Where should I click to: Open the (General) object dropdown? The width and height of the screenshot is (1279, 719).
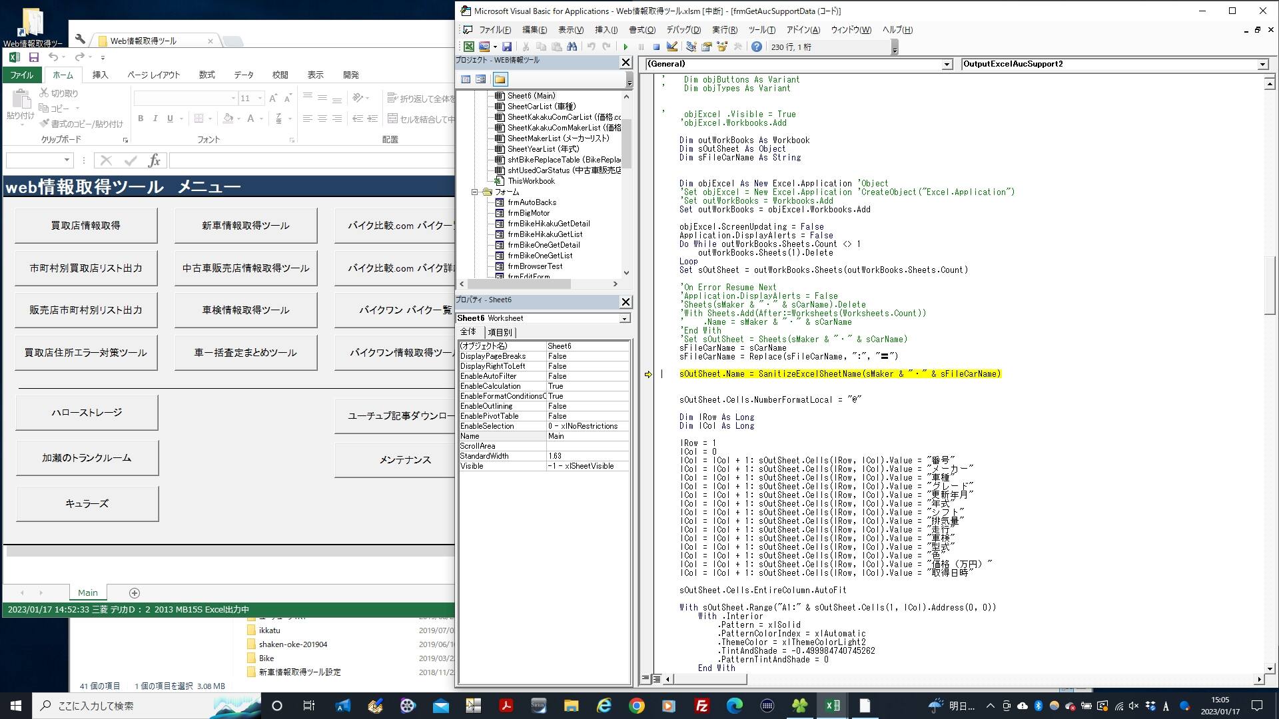pos(947,65)
